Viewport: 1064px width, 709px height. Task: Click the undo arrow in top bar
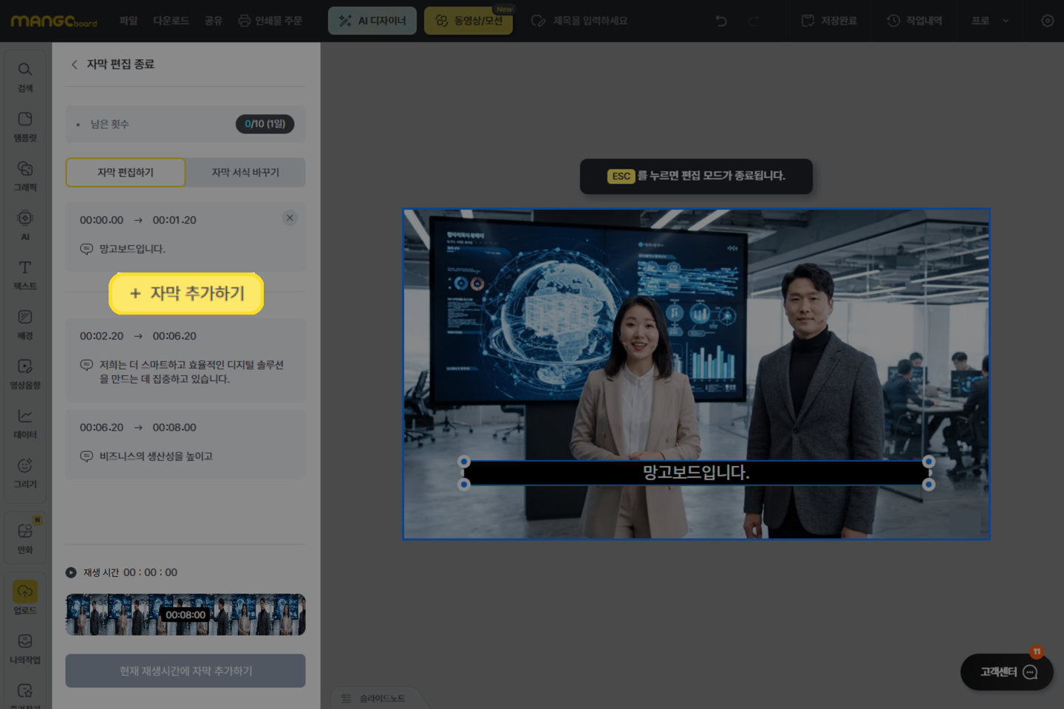pyautogui.click(x=721, y=21)
